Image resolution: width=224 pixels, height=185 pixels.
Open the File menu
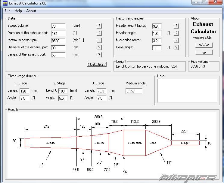pyautogui.click(x=8, y=11)
